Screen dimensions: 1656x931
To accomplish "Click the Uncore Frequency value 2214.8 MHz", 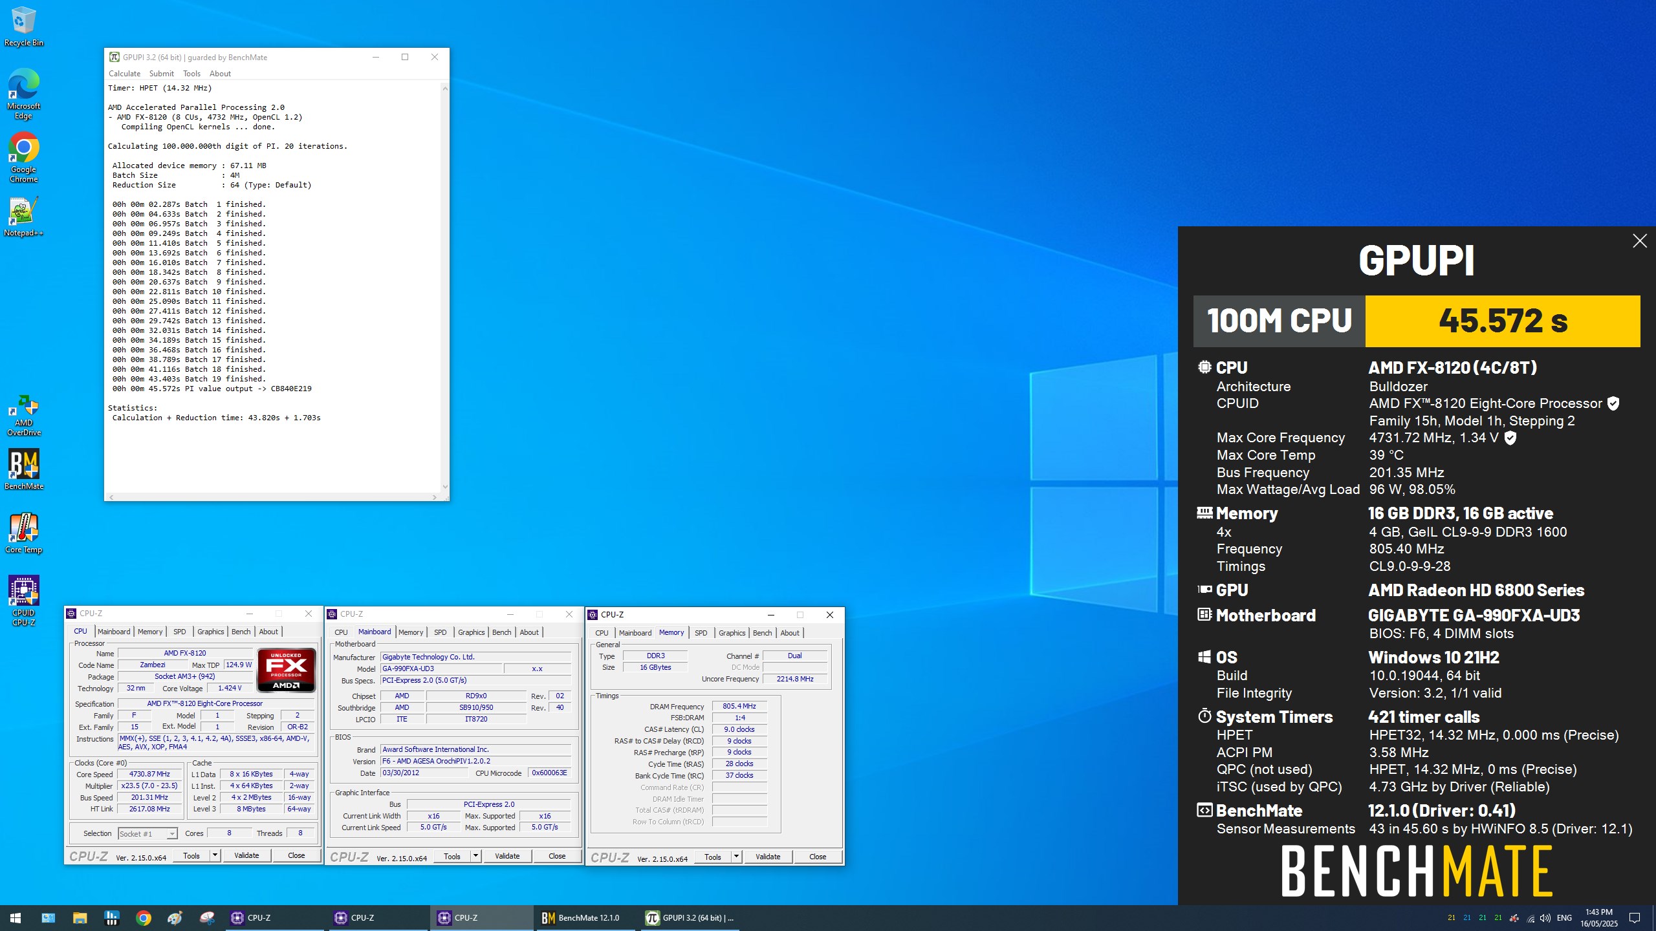I will coord(795,679).
